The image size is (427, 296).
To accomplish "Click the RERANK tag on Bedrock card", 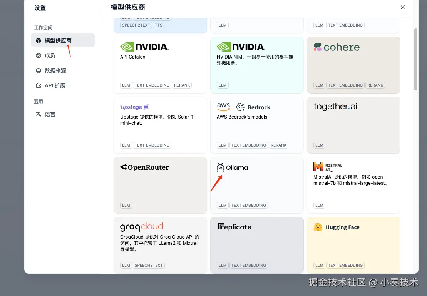I will pos(279,145).
